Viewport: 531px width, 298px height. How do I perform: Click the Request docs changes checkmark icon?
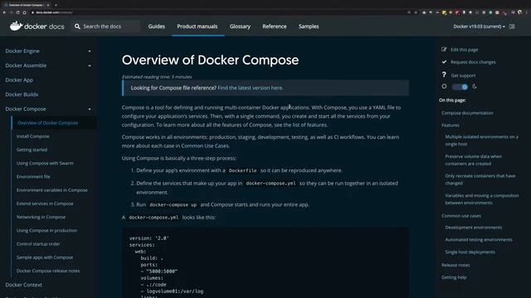tap(444, 62)
